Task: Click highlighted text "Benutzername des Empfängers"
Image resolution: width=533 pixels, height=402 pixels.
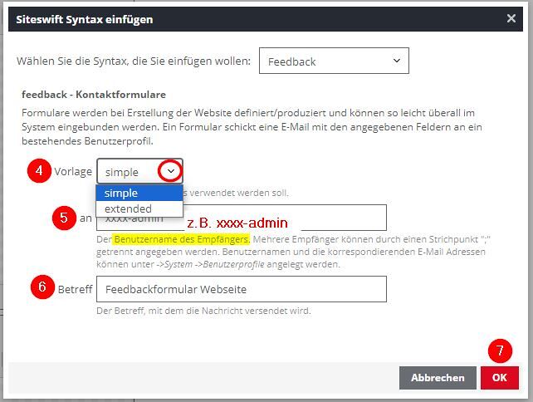Action: (181, 239)
